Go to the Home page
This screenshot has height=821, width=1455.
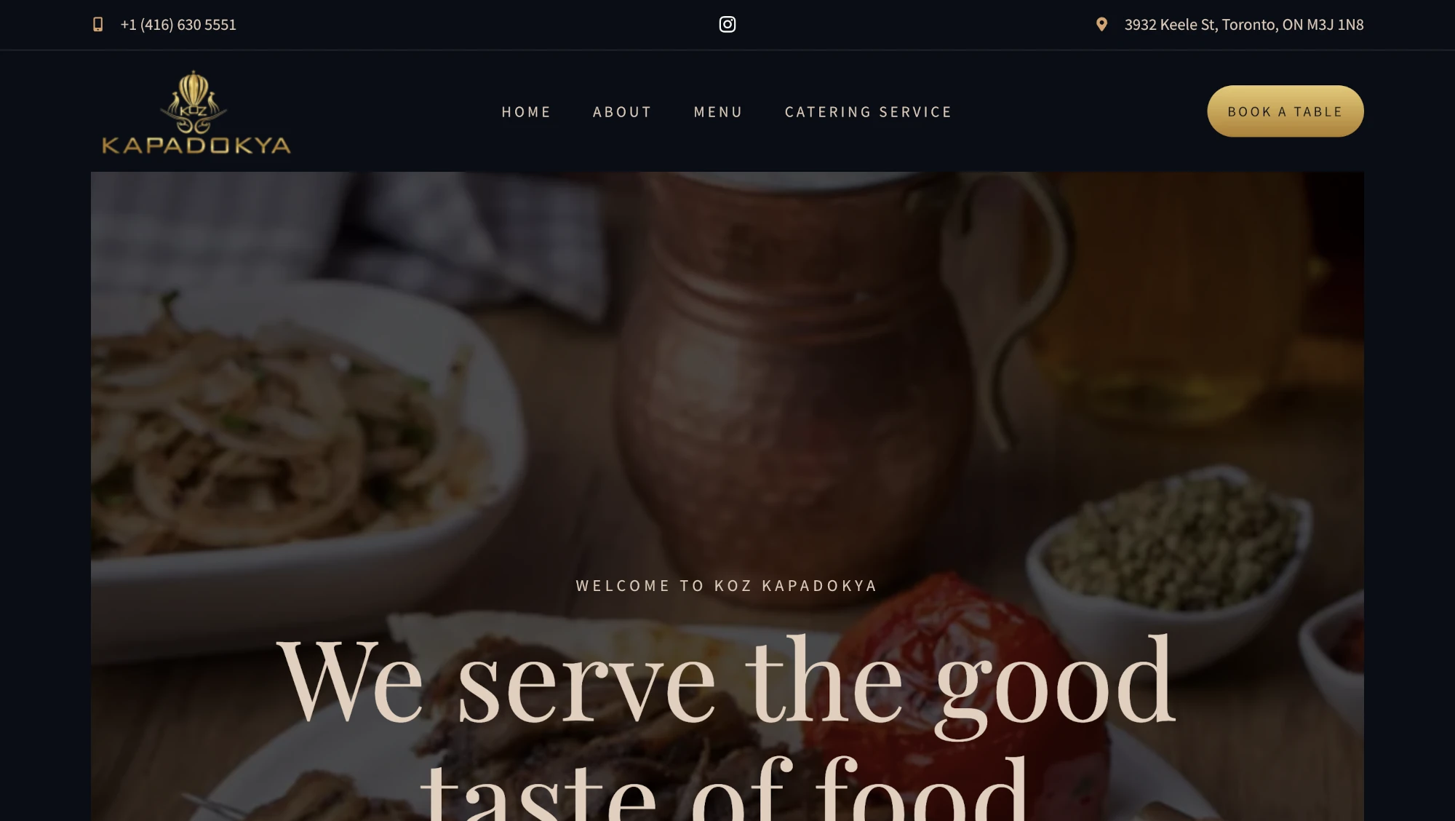coord(526,111)
